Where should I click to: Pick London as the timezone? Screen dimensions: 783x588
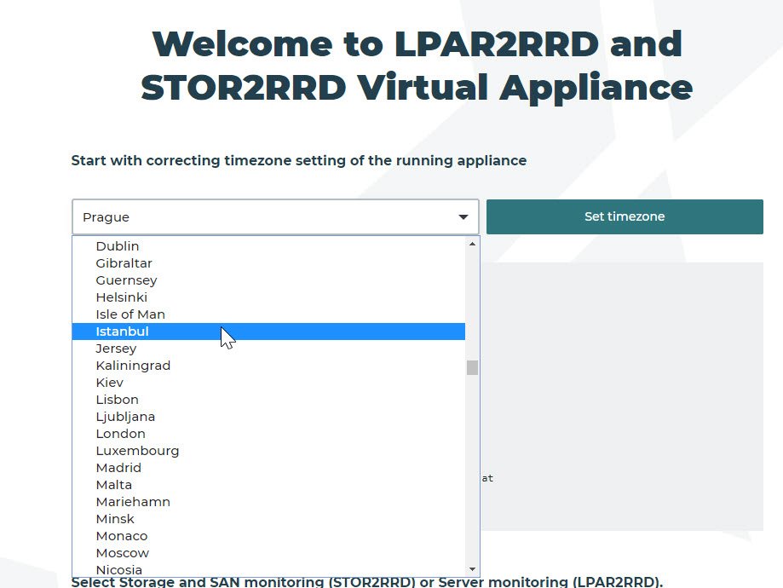click(121, 434)
